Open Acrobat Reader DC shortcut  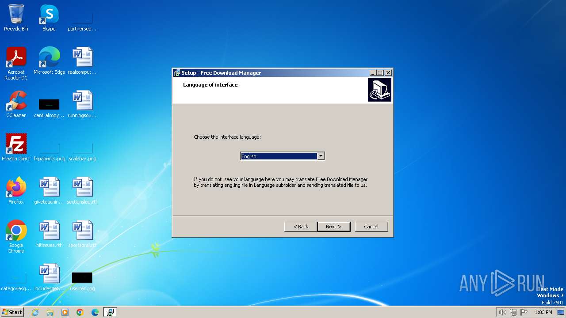click(16, 63)
